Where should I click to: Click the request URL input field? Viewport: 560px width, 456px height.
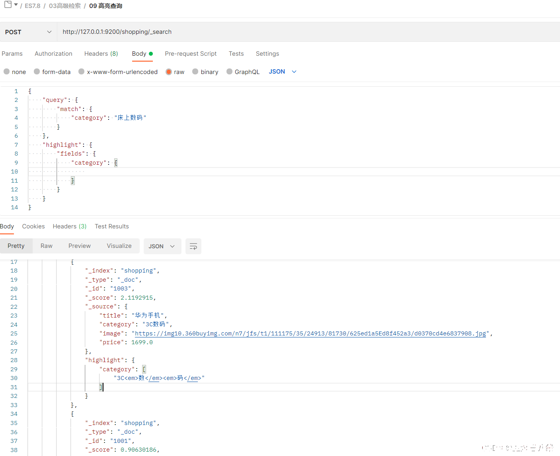[308, 32]
